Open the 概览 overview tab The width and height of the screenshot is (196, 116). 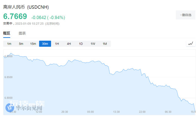7,33
